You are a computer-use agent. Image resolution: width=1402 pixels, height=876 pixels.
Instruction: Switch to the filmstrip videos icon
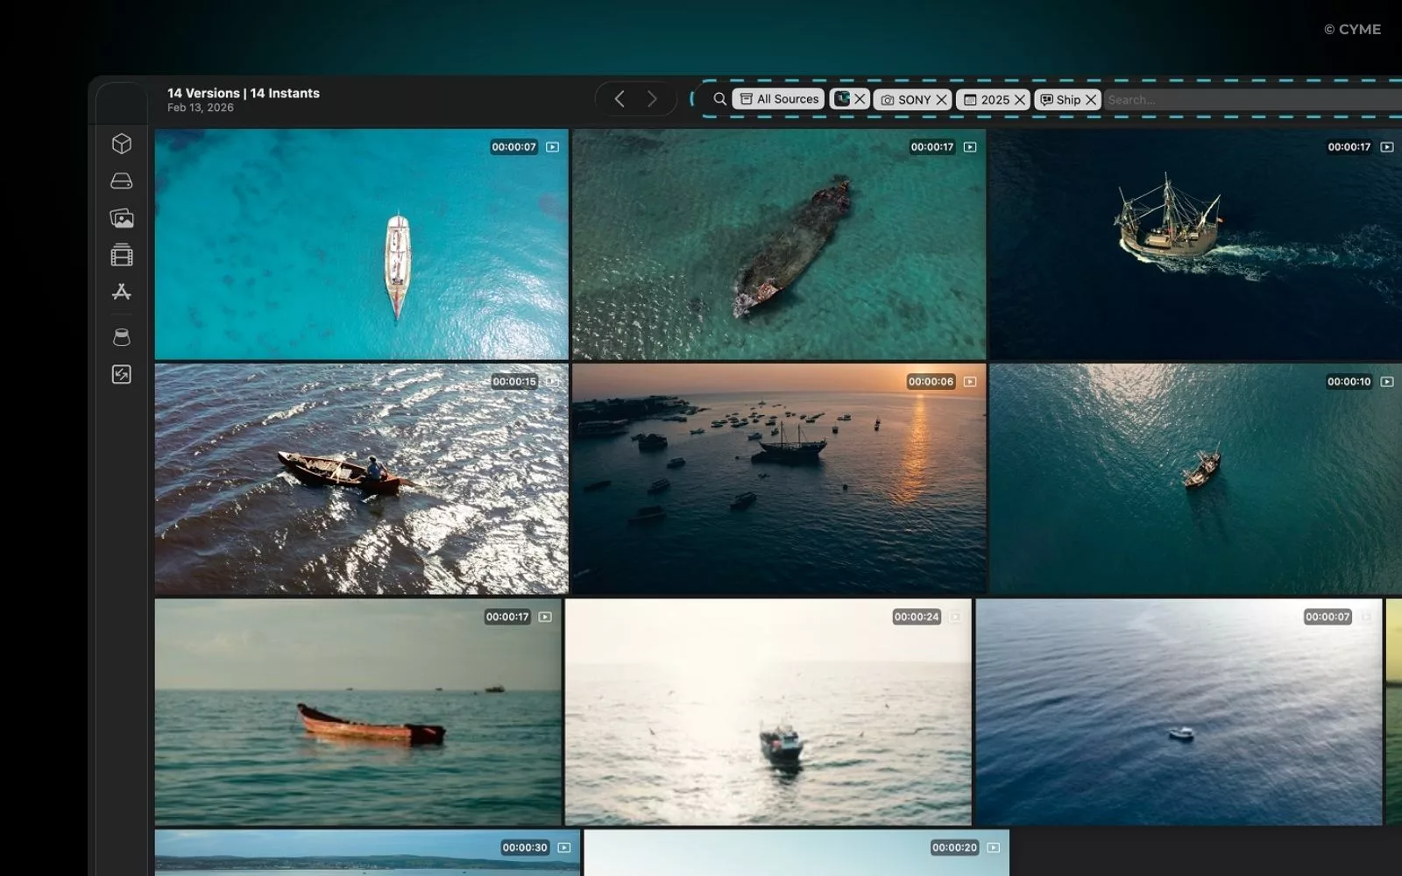[x=121, y=255]
